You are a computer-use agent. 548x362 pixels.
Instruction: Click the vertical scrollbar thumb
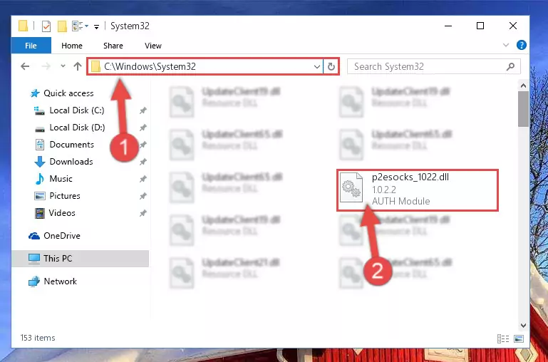coord(523,109)
